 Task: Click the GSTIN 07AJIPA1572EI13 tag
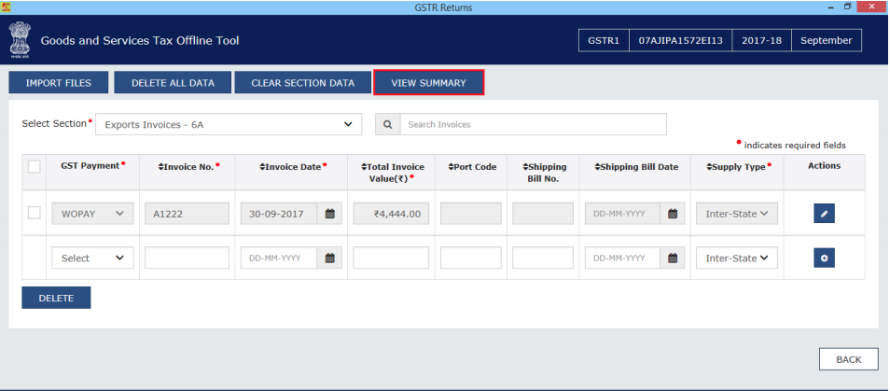680,41
